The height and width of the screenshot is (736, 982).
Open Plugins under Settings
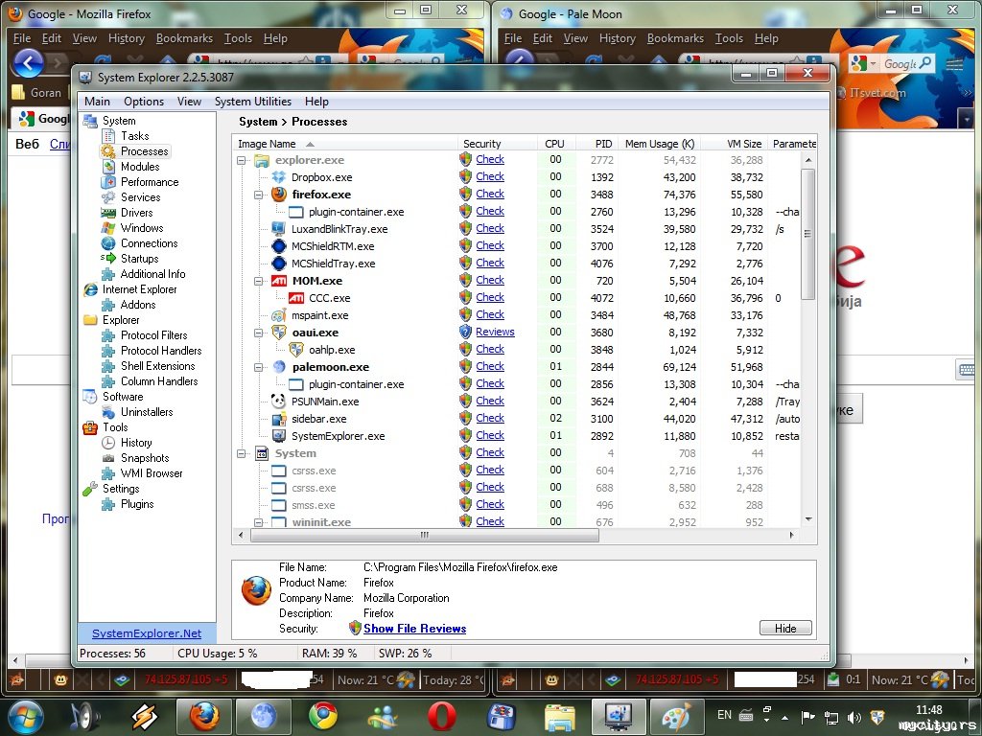(136, 504)
